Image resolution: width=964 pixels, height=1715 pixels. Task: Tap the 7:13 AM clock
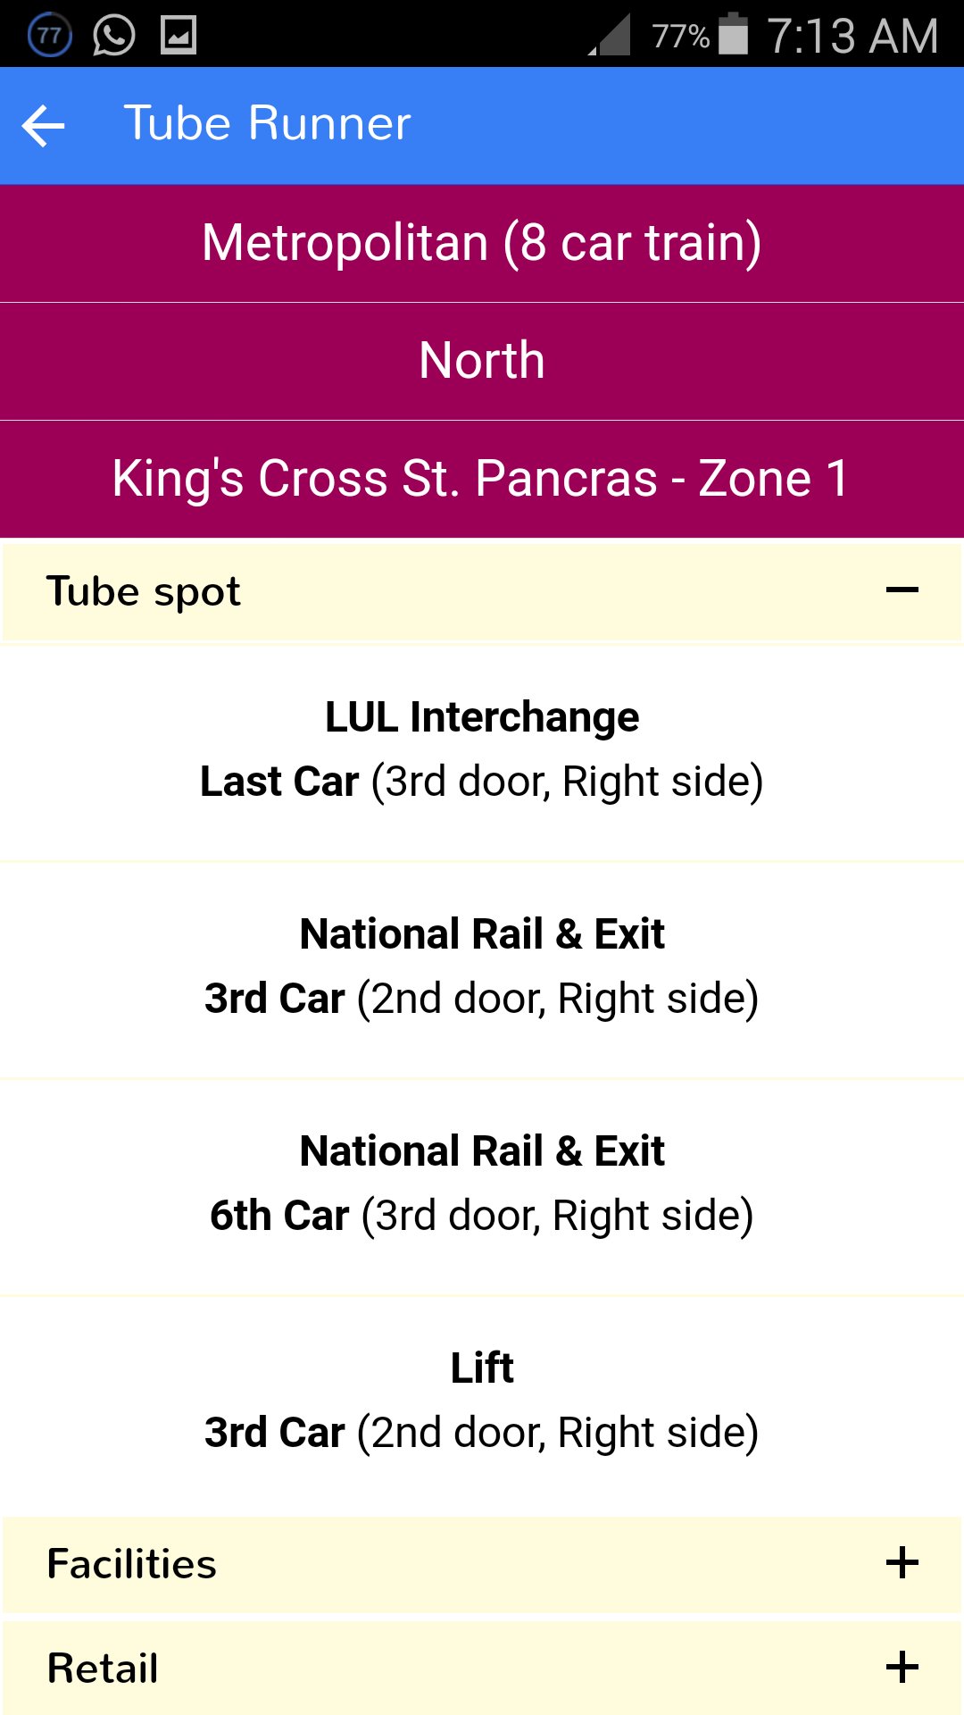pyautogui.click(x=852, y=36)
